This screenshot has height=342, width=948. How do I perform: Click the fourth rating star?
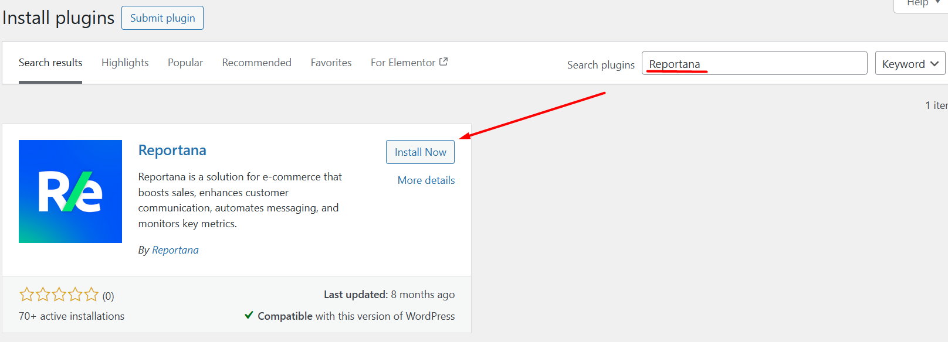click(75, 294)
